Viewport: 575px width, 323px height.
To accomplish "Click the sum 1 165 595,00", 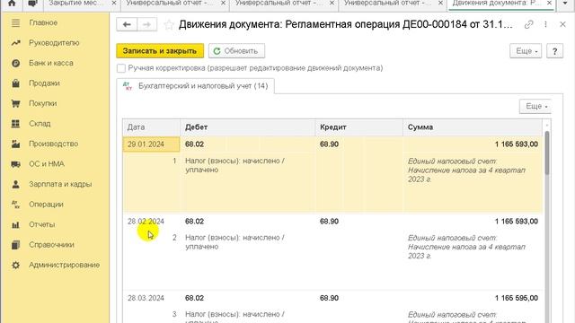I will pyautogui.click(x=517, y=298).
